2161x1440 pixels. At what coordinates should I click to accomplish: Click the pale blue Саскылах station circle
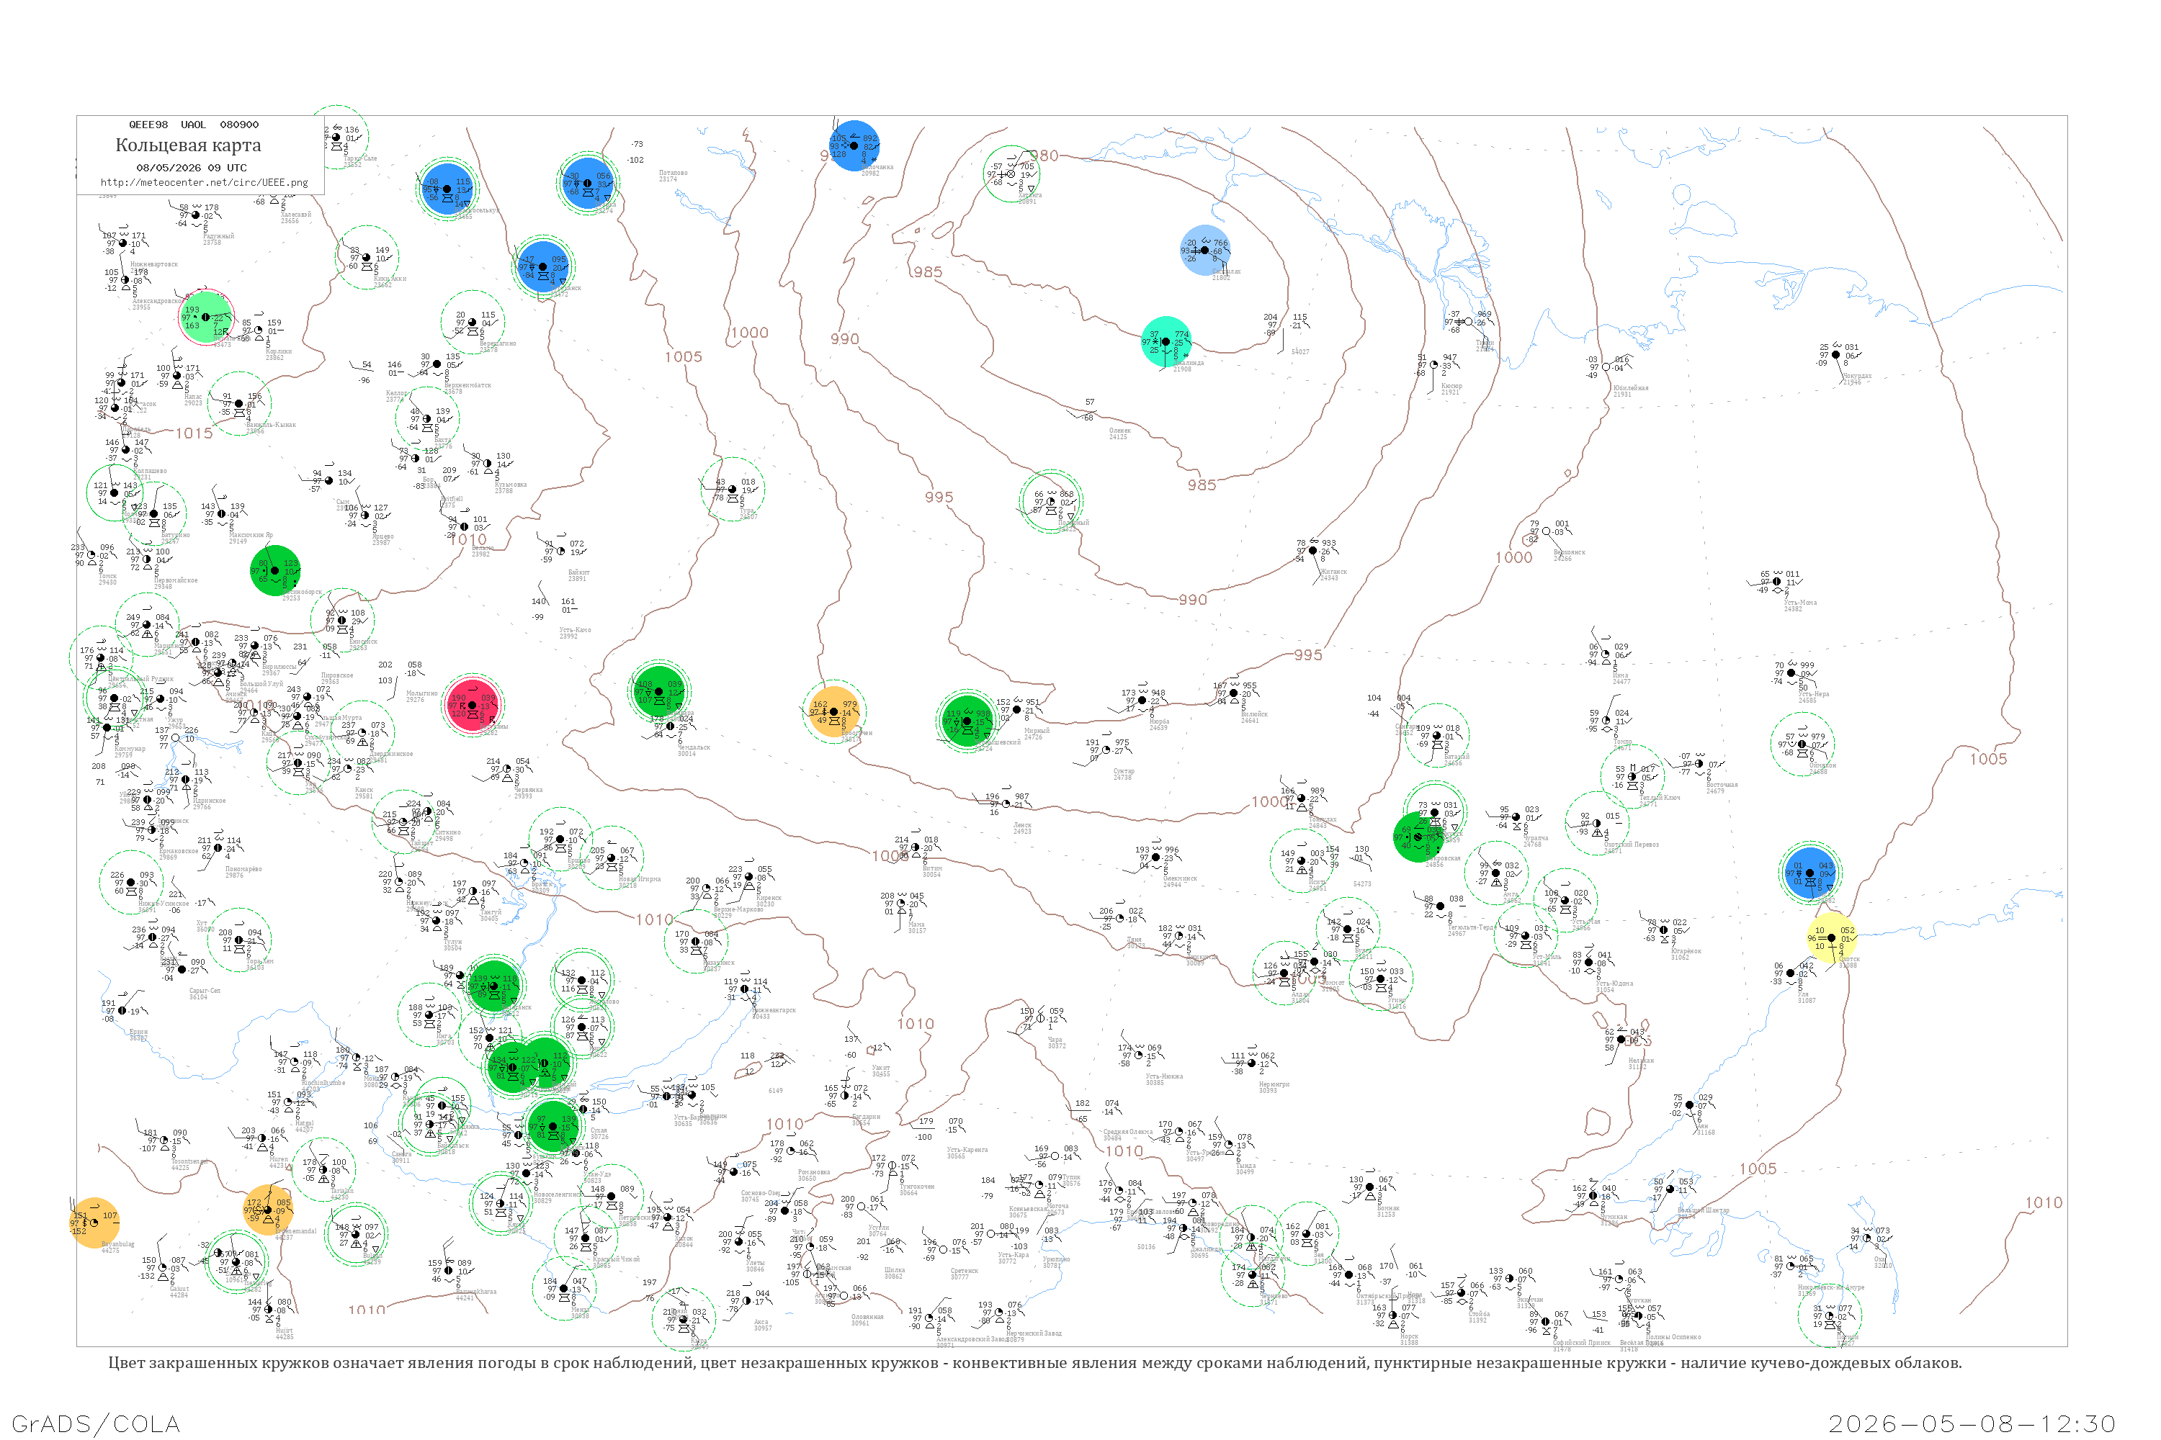tap(1204, 250)
